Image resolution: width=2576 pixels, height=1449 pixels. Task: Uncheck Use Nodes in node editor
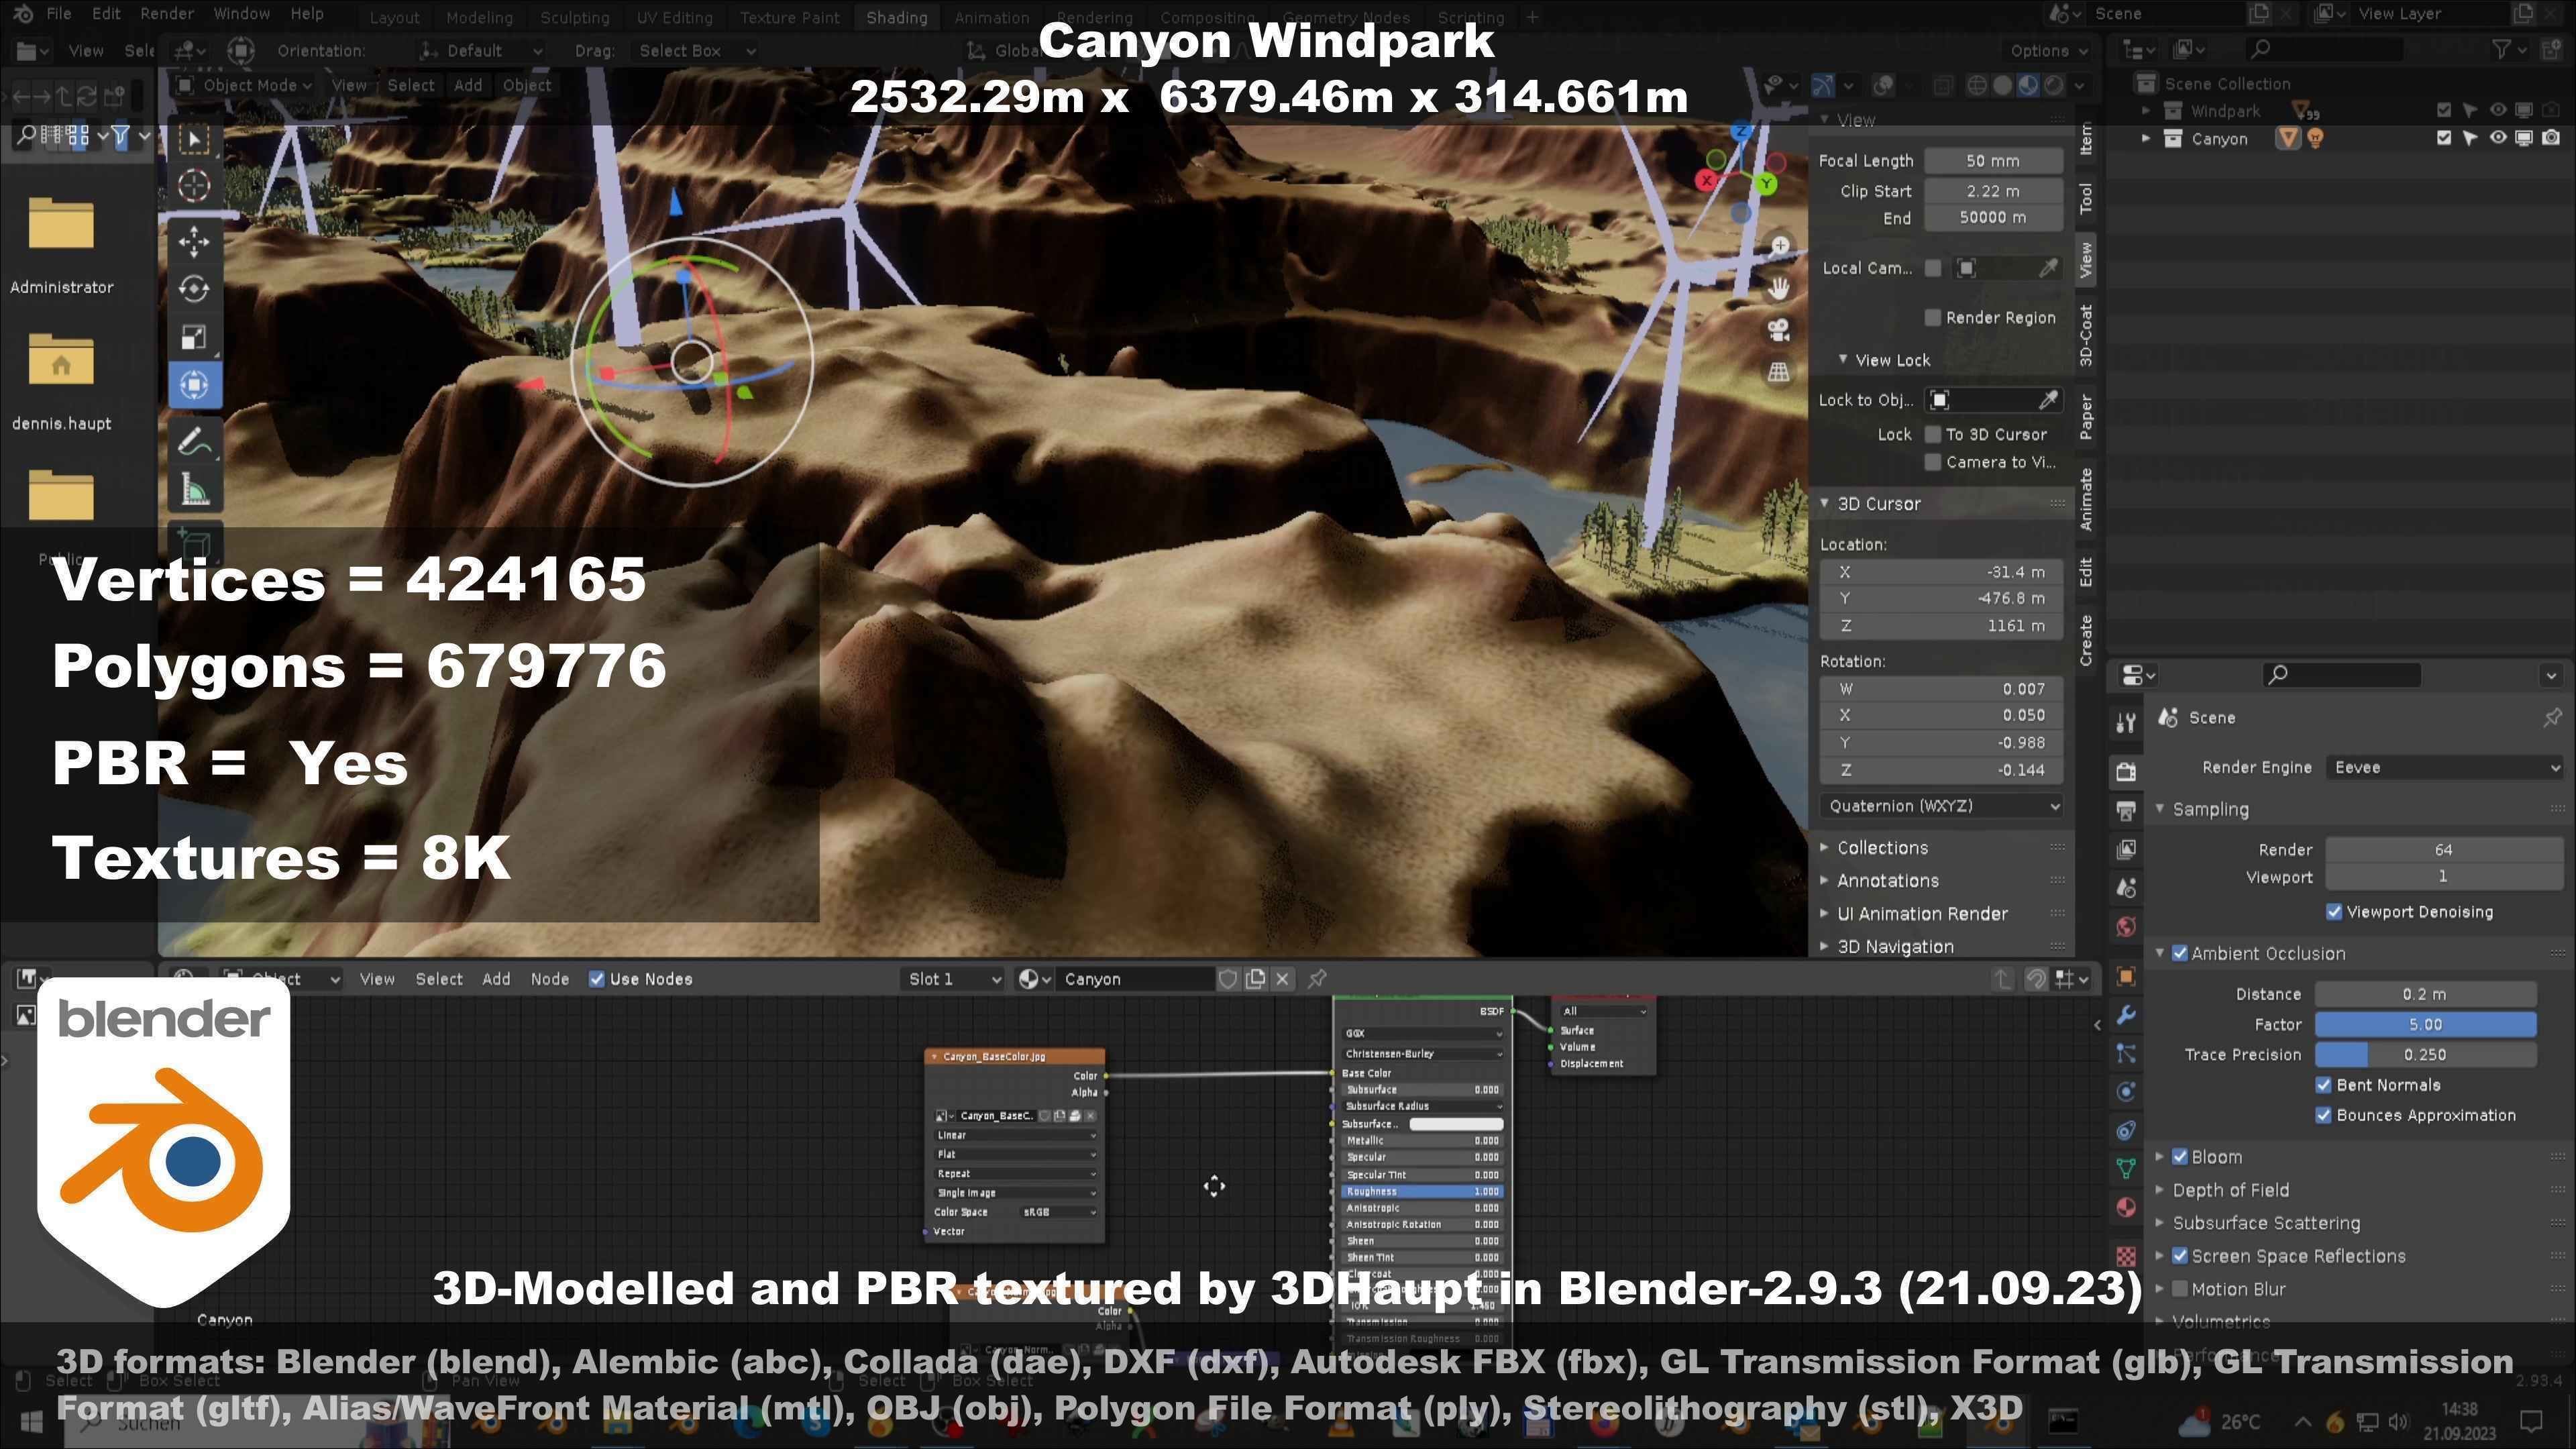point(597,979)
